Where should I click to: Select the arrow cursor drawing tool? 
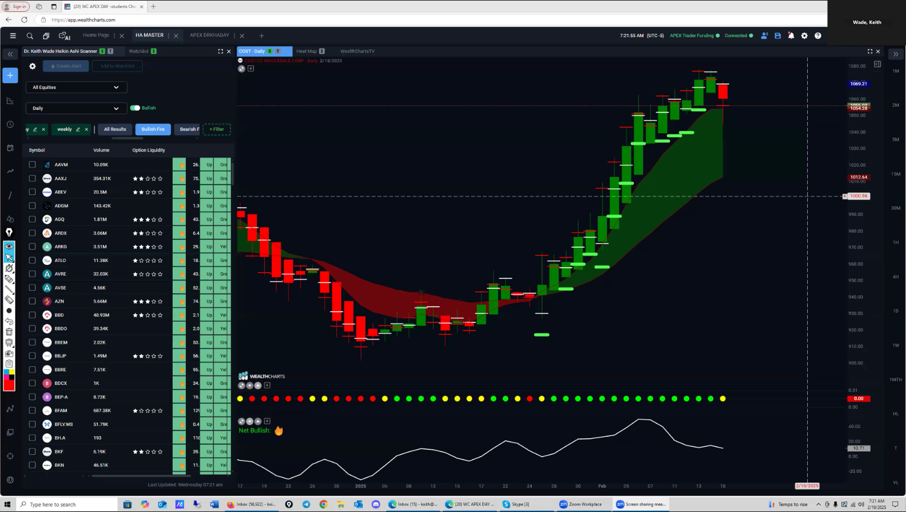[x=9, y=257]
